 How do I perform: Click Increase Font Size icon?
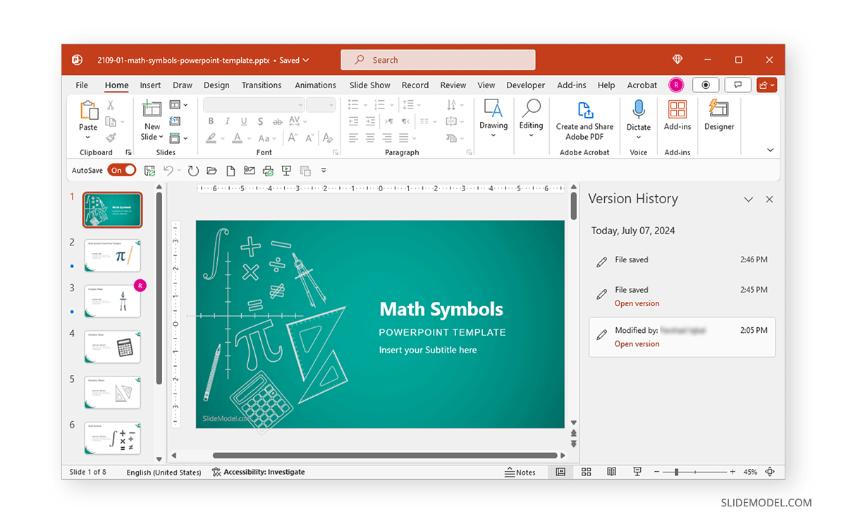[293, 138]
